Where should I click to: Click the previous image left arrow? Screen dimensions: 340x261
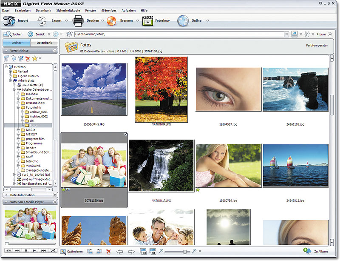point(120,252)
